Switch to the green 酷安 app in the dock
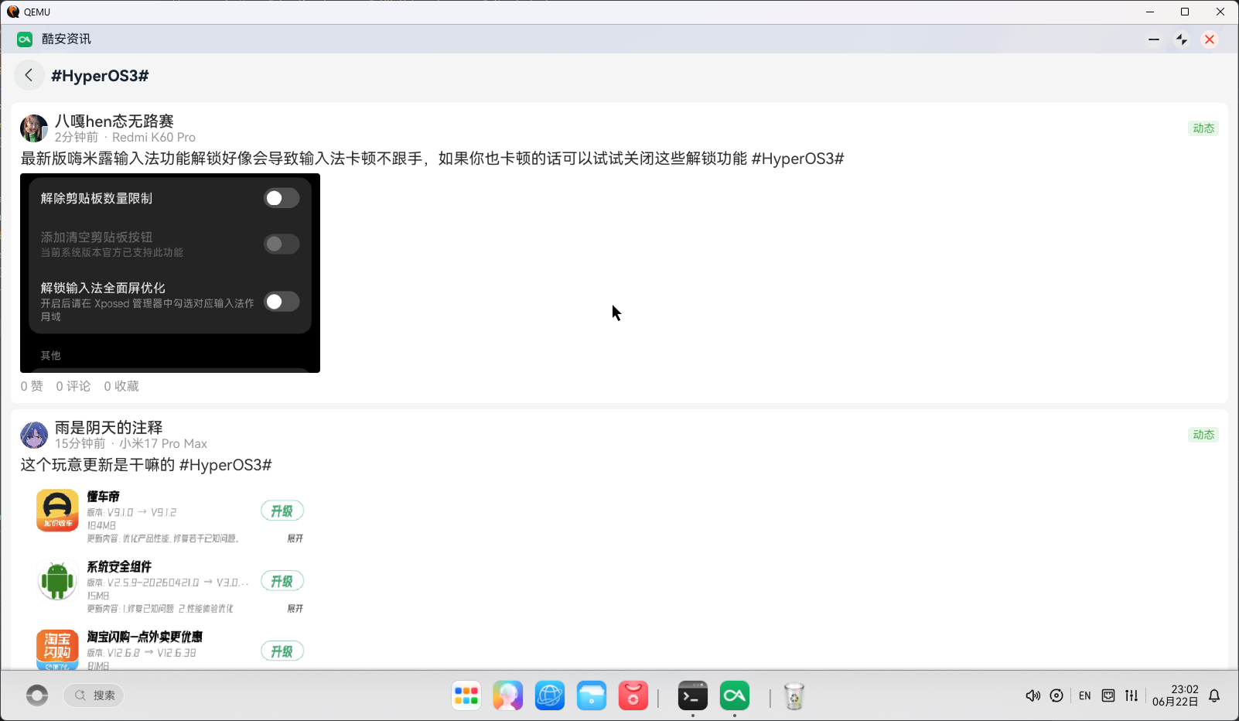This screenshot has height=721, width=1239. tap(735, 696)
